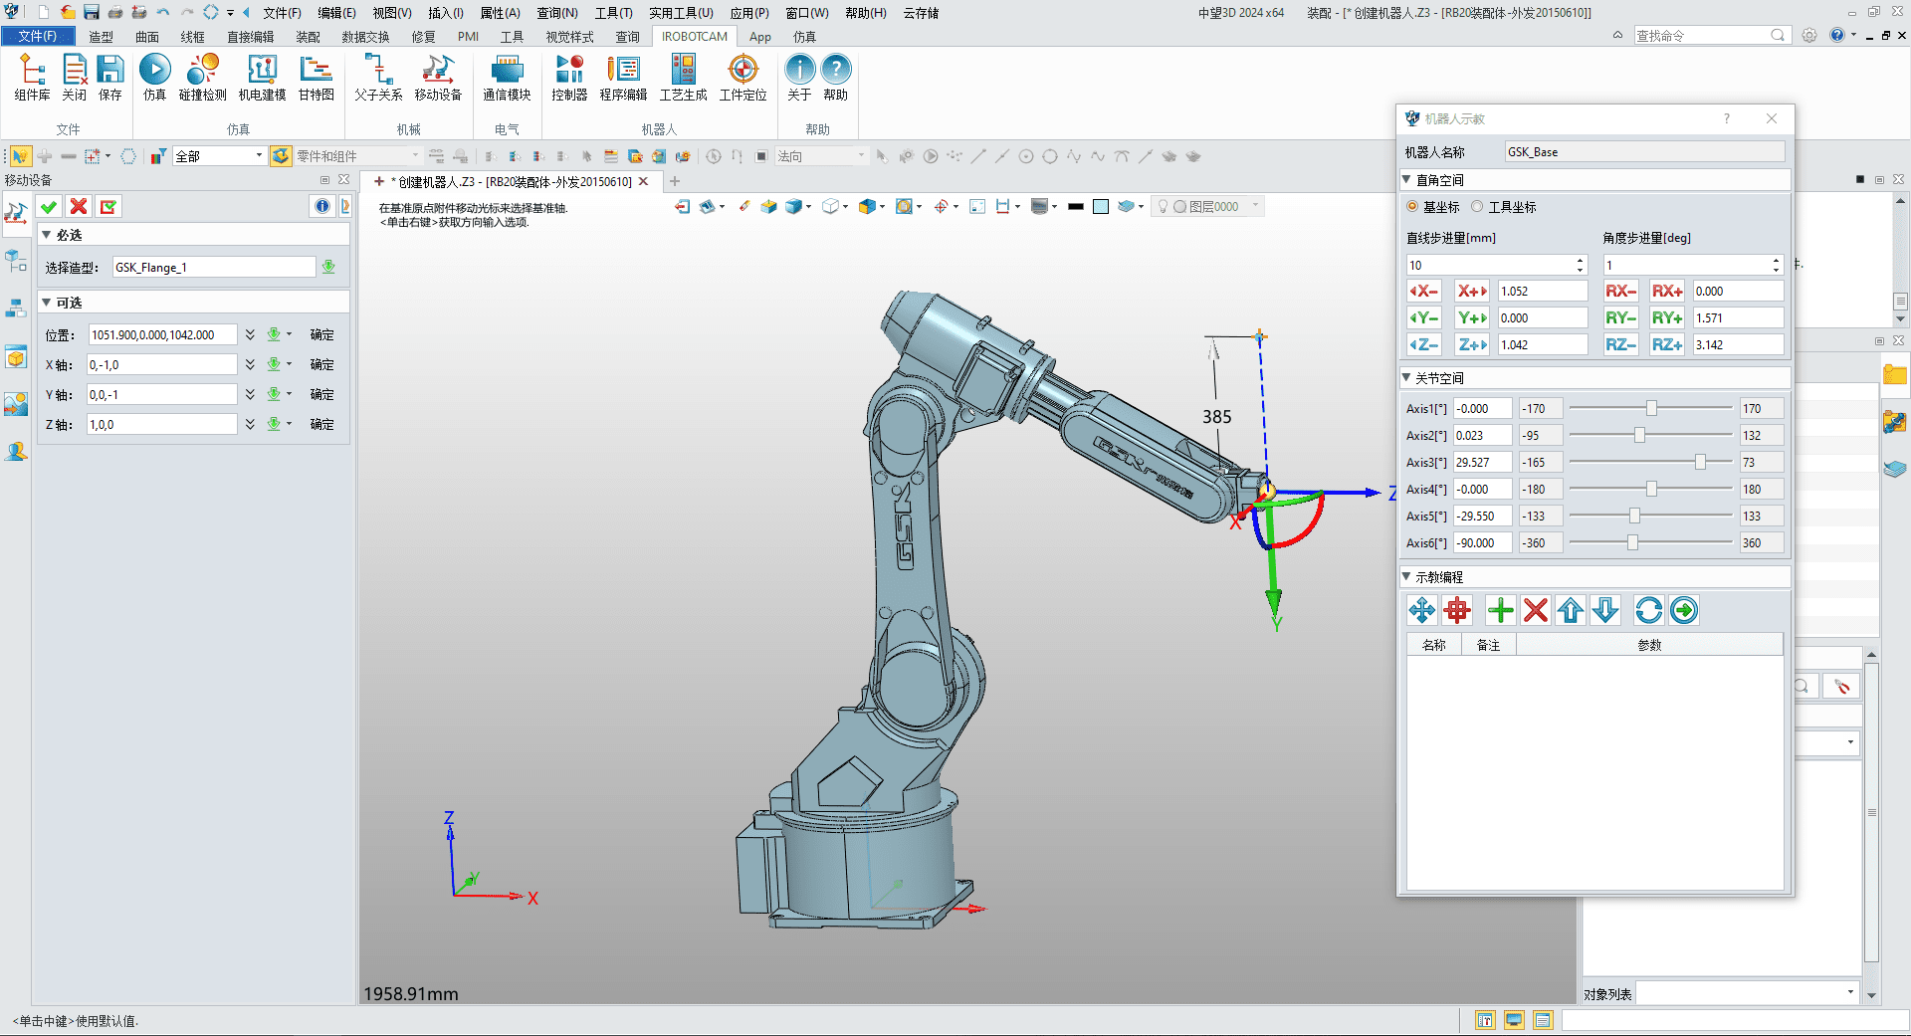Adjust the Axis1 joint slider
Screen dimensions: 1911x1036
coord(1651,408)
